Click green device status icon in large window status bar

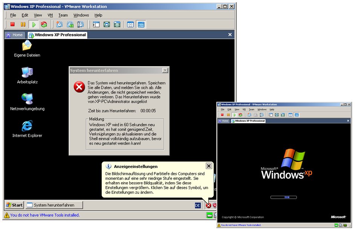click(x=210, y=216)
